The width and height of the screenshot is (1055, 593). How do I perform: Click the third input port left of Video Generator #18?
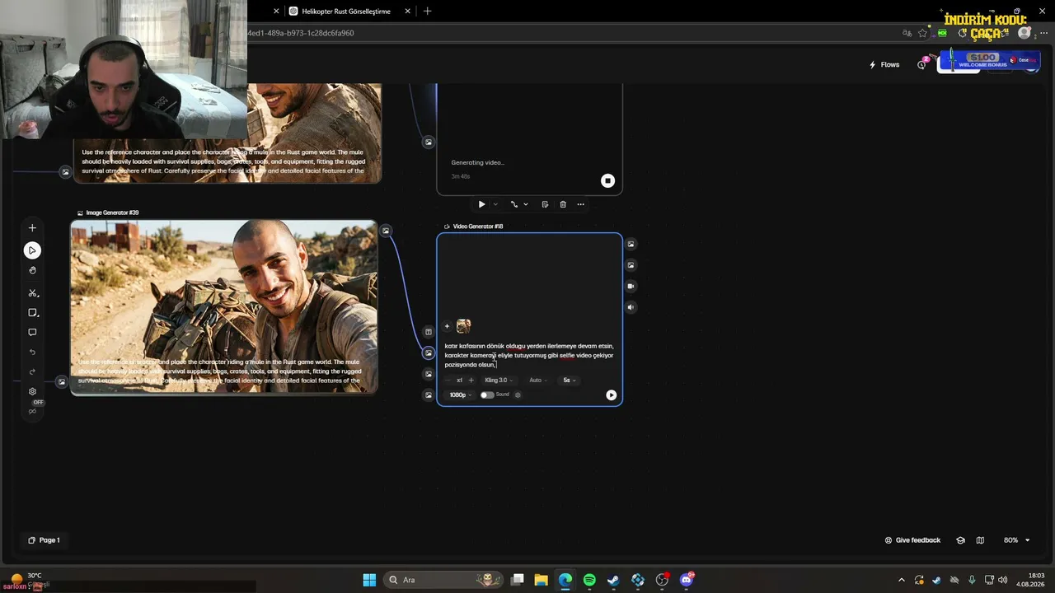tap(429, 374)
